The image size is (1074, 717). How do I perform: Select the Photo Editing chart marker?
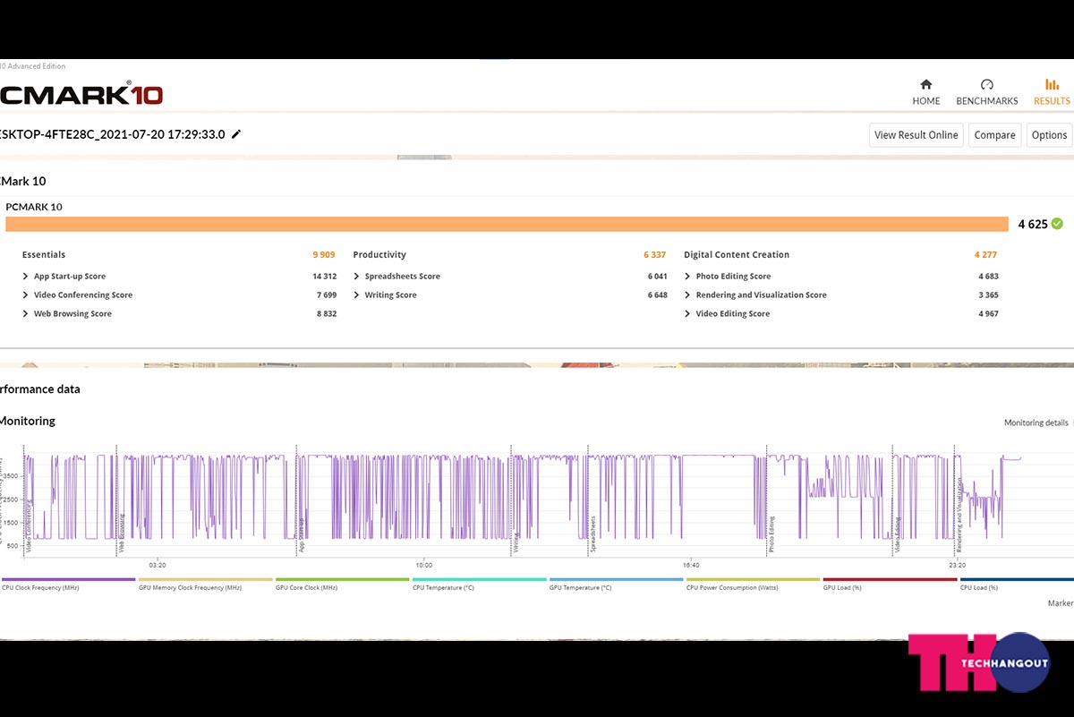[771, 534]
